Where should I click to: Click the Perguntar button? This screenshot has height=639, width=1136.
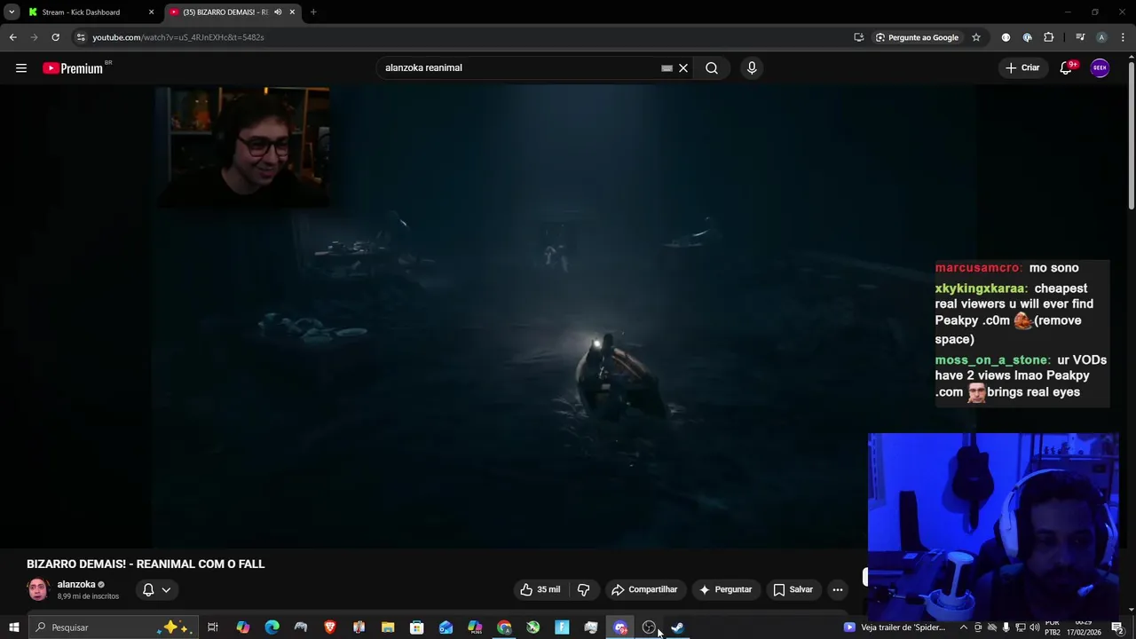(x=725, y=589)
